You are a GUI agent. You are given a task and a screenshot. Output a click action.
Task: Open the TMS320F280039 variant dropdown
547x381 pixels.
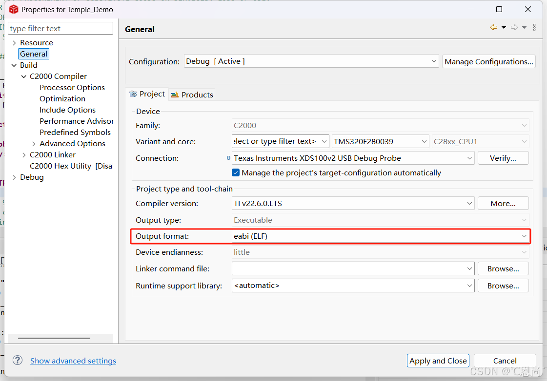tap(380, 141)
